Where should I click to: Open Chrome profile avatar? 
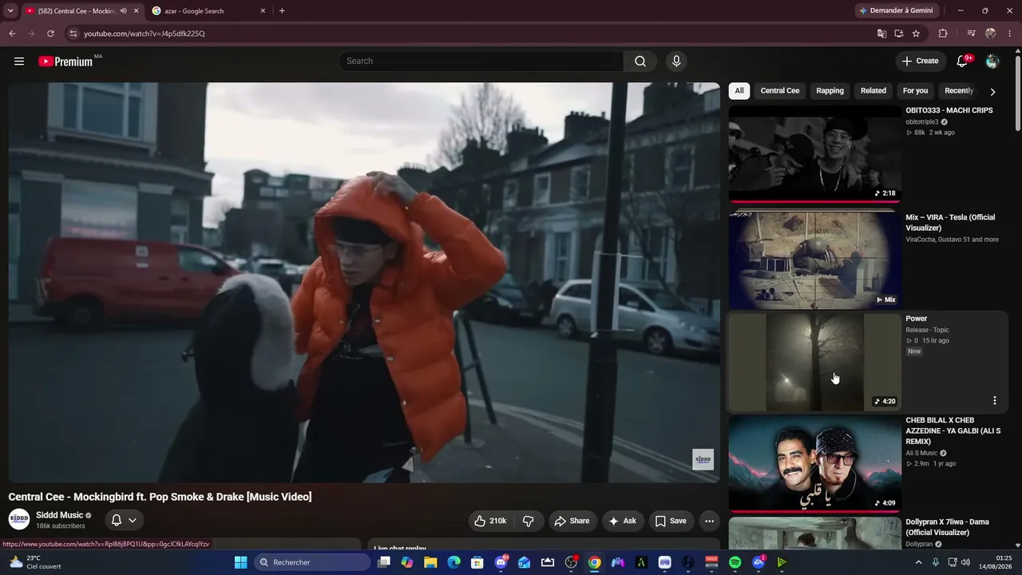(991, 34)
